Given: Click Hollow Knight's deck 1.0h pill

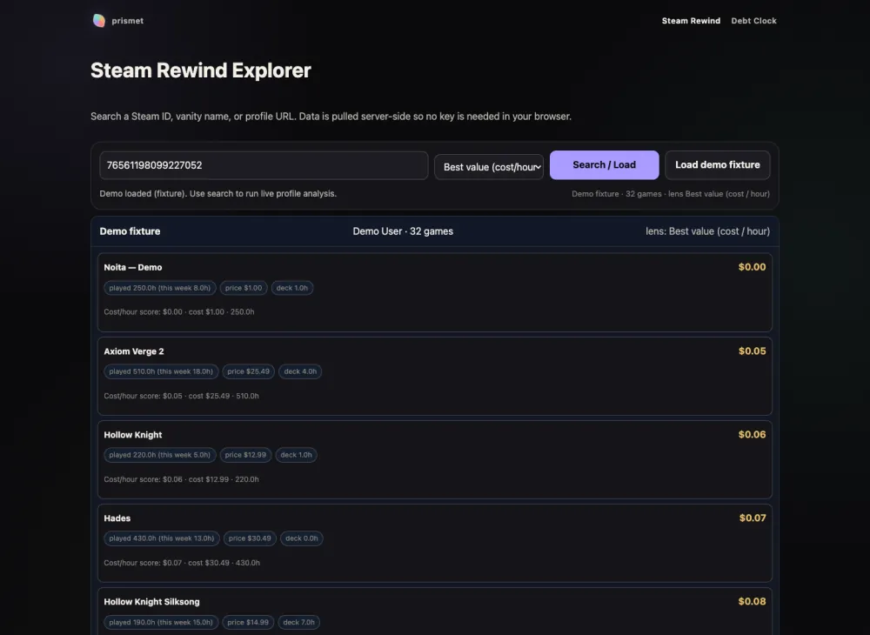Looking at the screenshot, I should [x=297, y=455].
